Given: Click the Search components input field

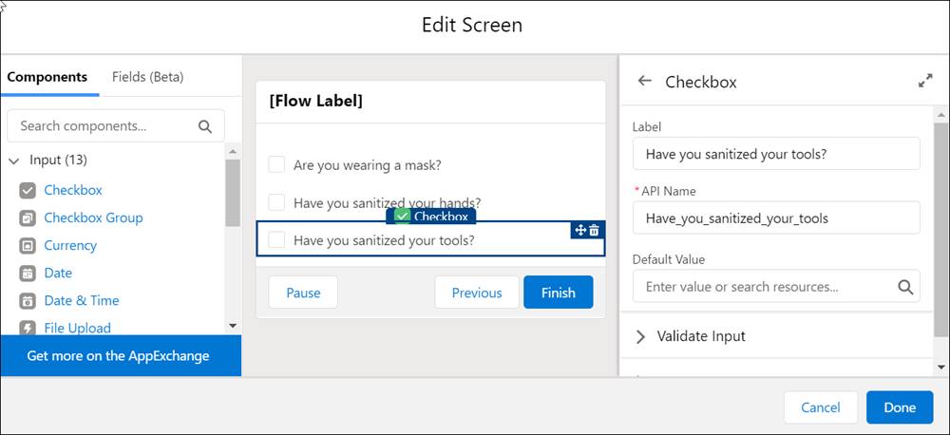Looking at the screenshot, I should pyautogui.click(x=104, y=125).
